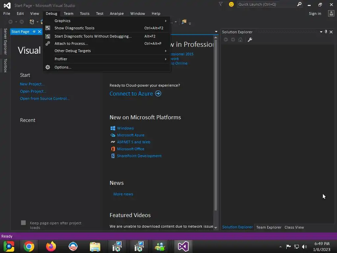This screenshot has width=337, height=253.
Task: Select Show Diagnostic Tools menu item
Action: point(107,28)
